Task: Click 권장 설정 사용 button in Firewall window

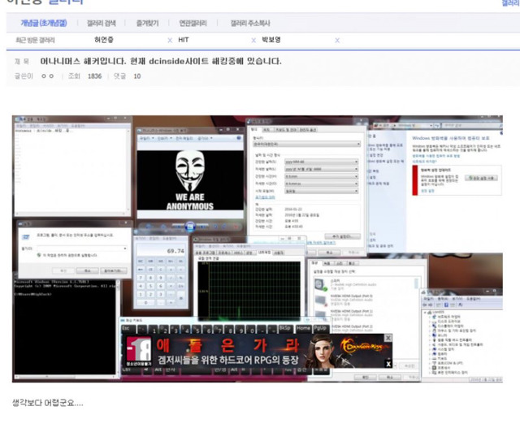Action: point(481,178)
